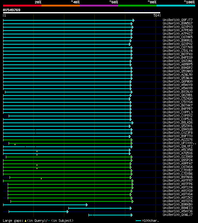Click the yellow gap marker under C6TAS4 row
The width and height of the screenshot is (198, 223).
[x=37, y=168]
